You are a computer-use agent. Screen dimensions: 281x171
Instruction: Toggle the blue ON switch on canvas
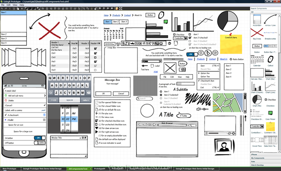(192, 54)
